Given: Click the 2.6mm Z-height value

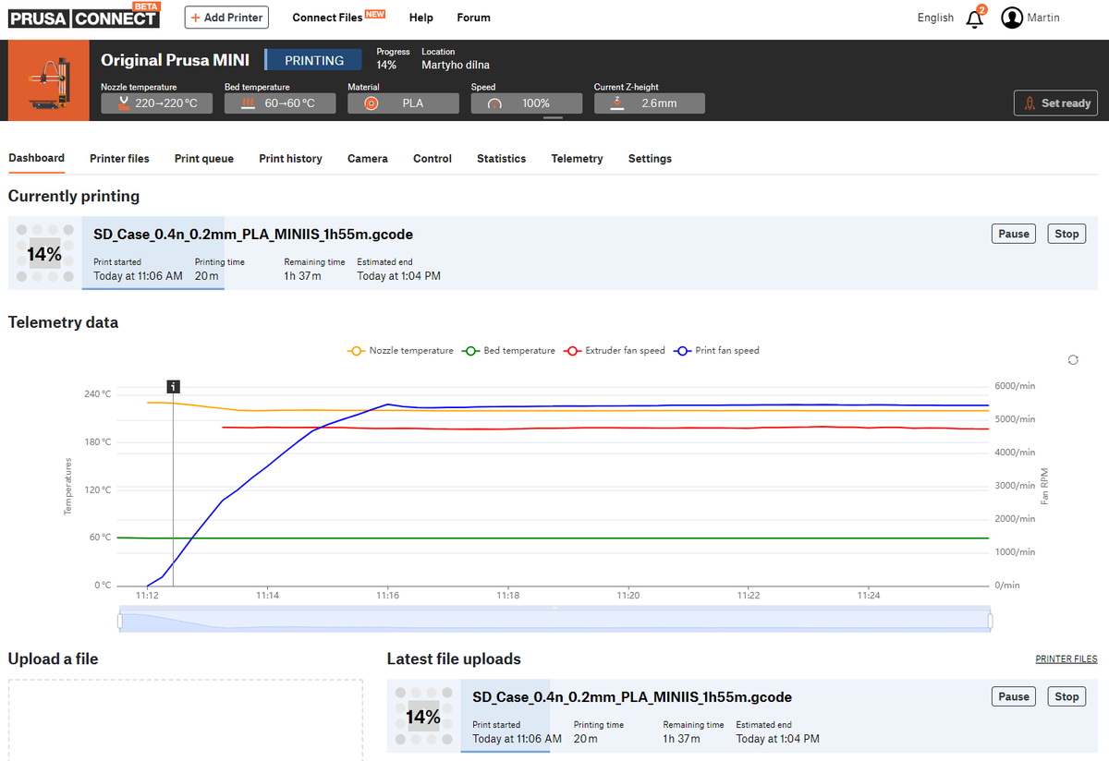Looking at the screenshot, I should click(x=659, y=103).
